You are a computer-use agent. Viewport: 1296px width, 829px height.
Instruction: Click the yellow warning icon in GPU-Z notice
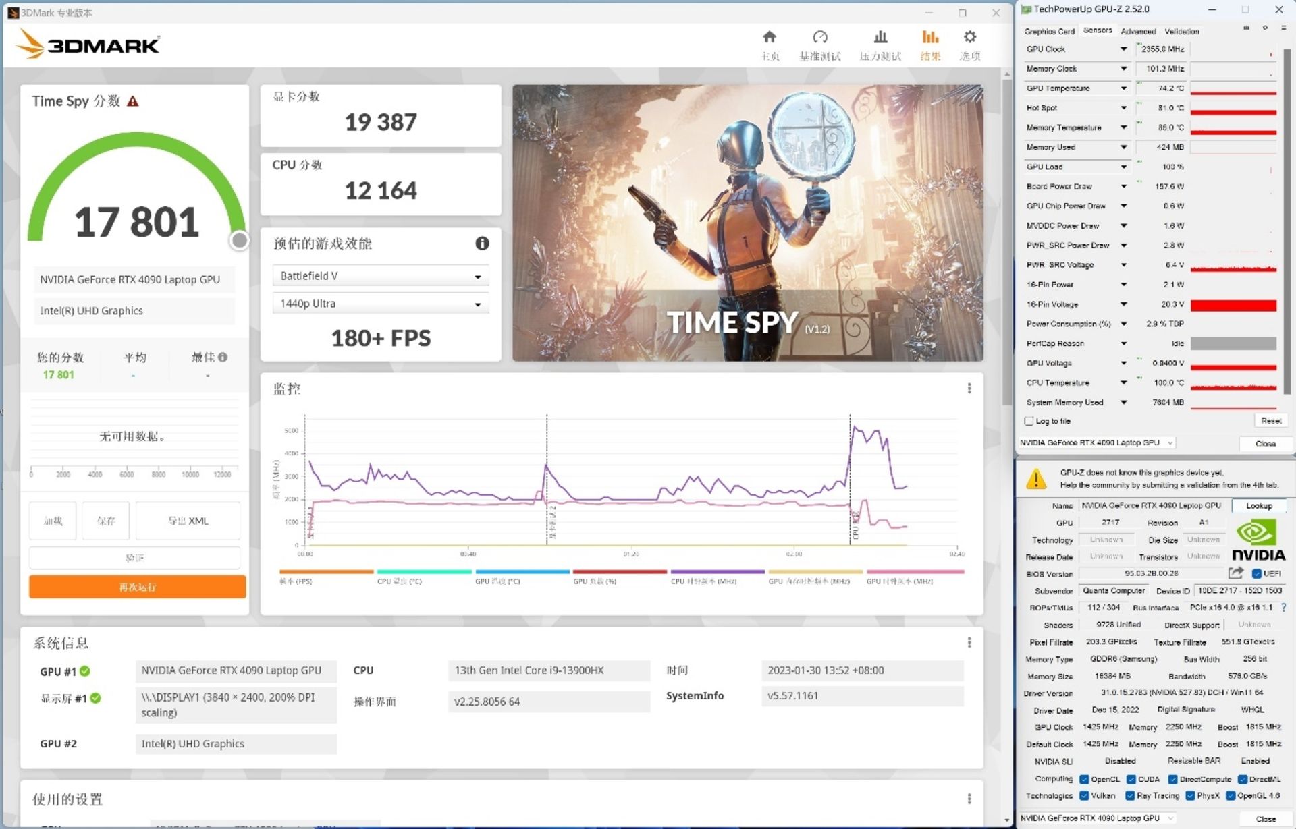[x=1036, y=478]
